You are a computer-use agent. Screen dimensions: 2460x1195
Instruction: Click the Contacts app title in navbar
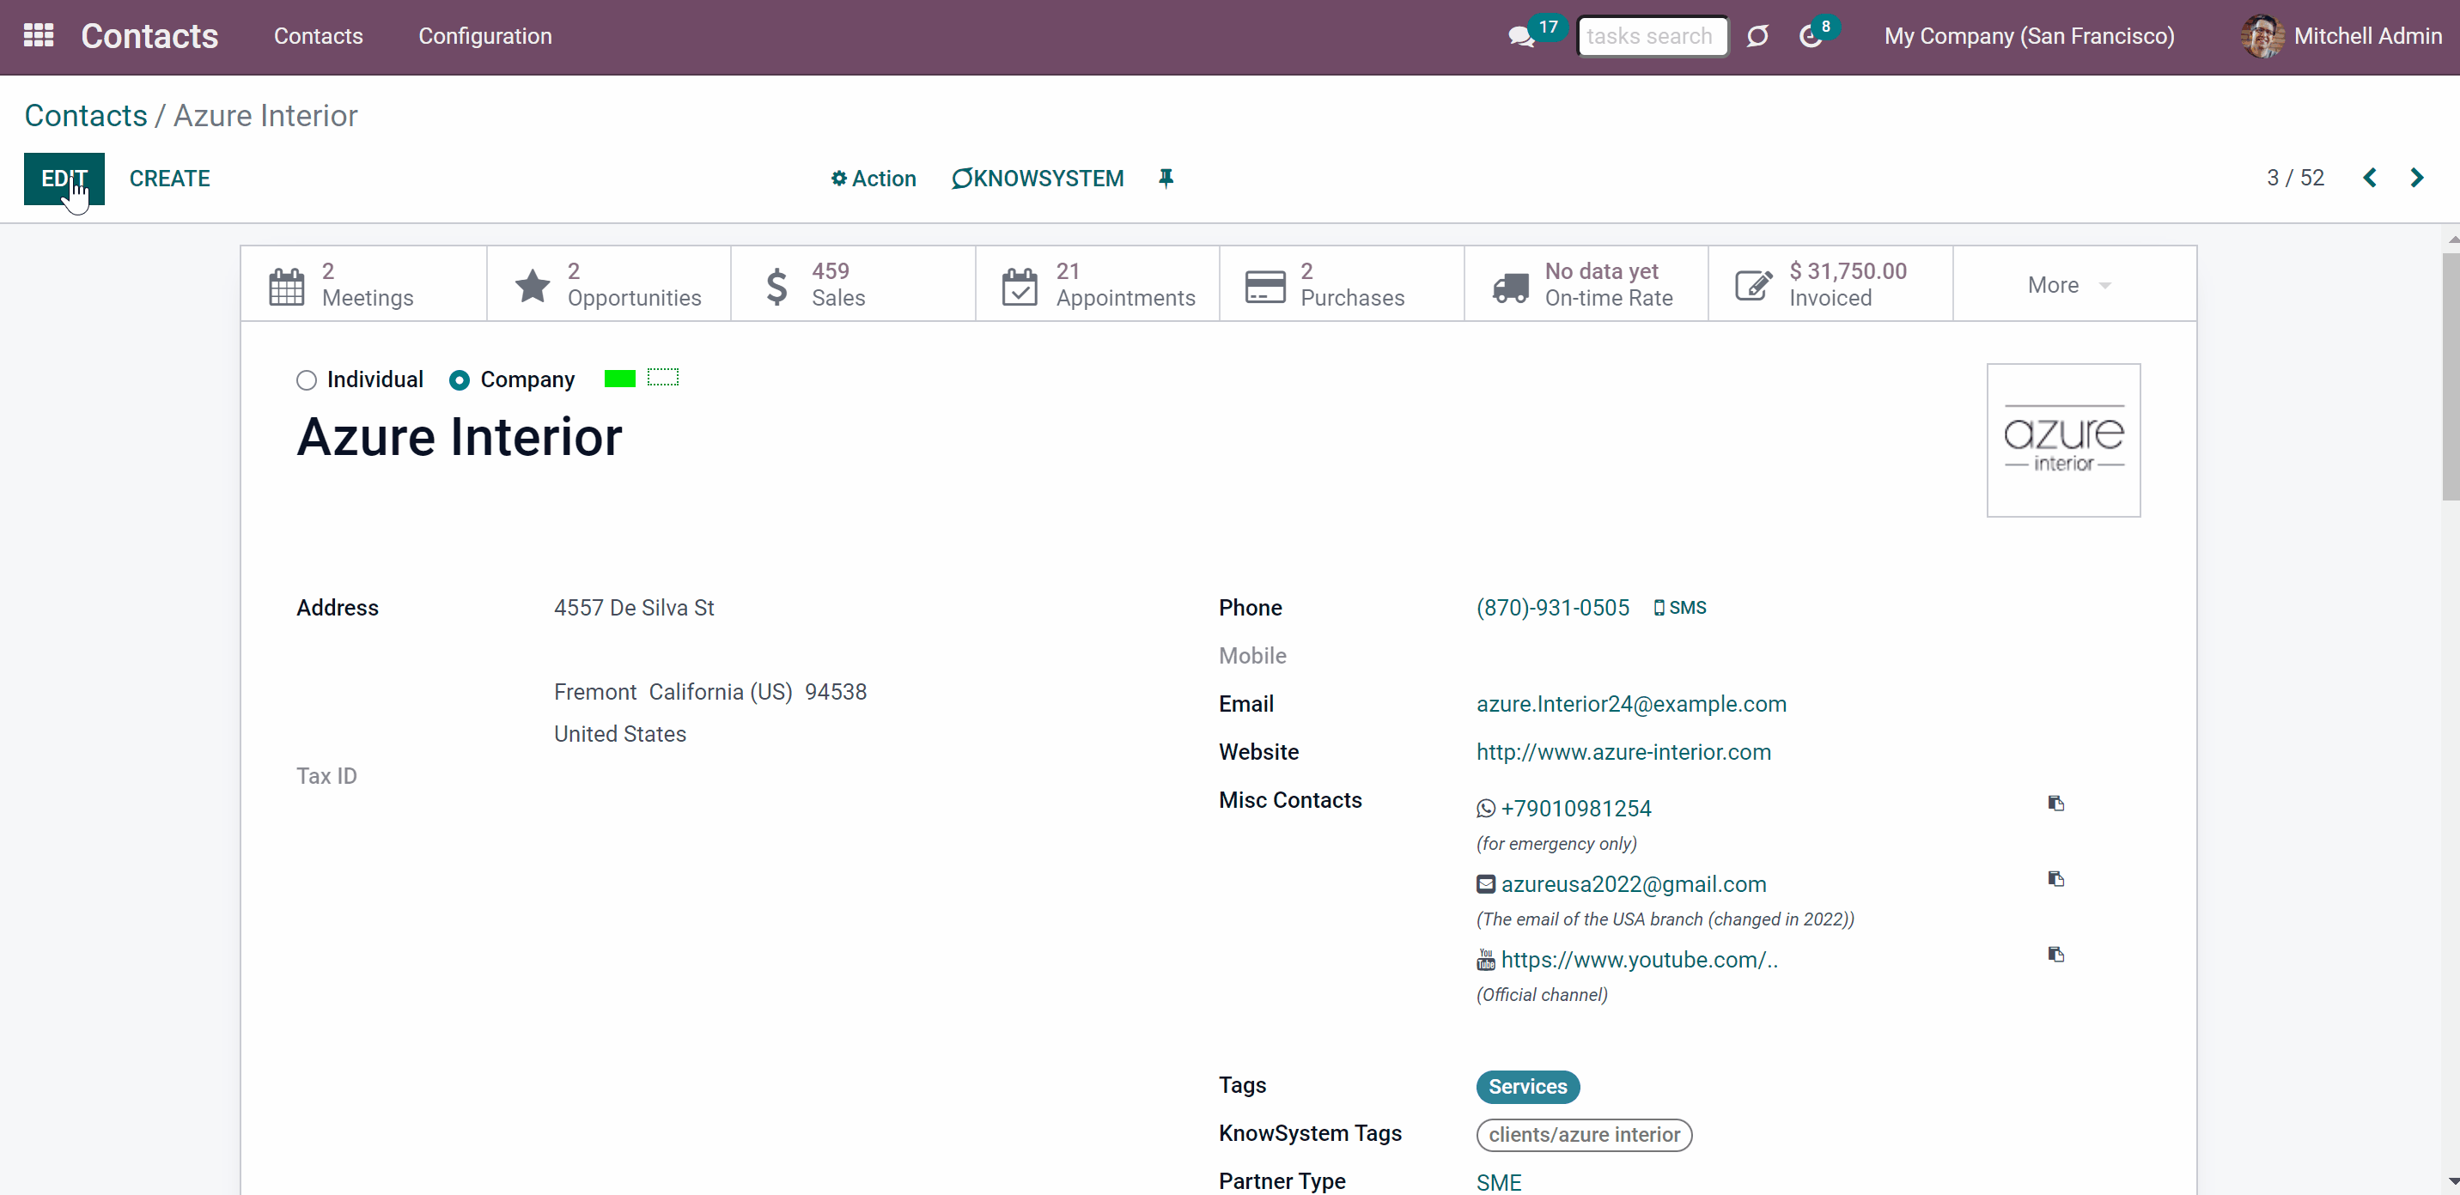(150, 36)
